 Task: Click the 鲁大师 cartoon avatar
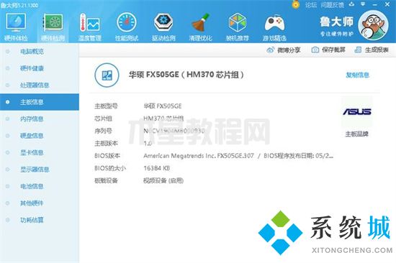(x=373, y=25)
